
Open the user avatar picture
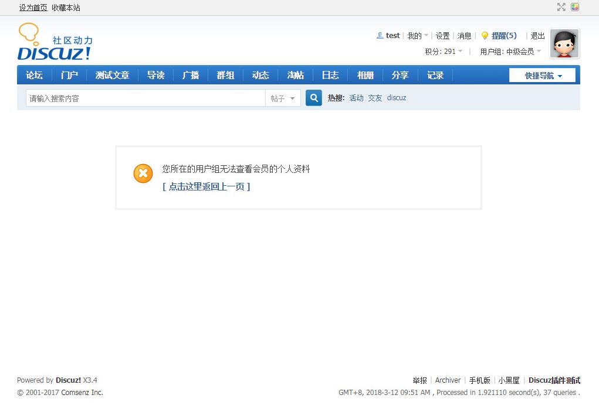564,44
